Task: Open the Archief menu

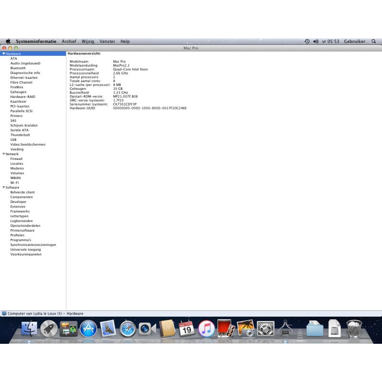Action: click(69, 42)
